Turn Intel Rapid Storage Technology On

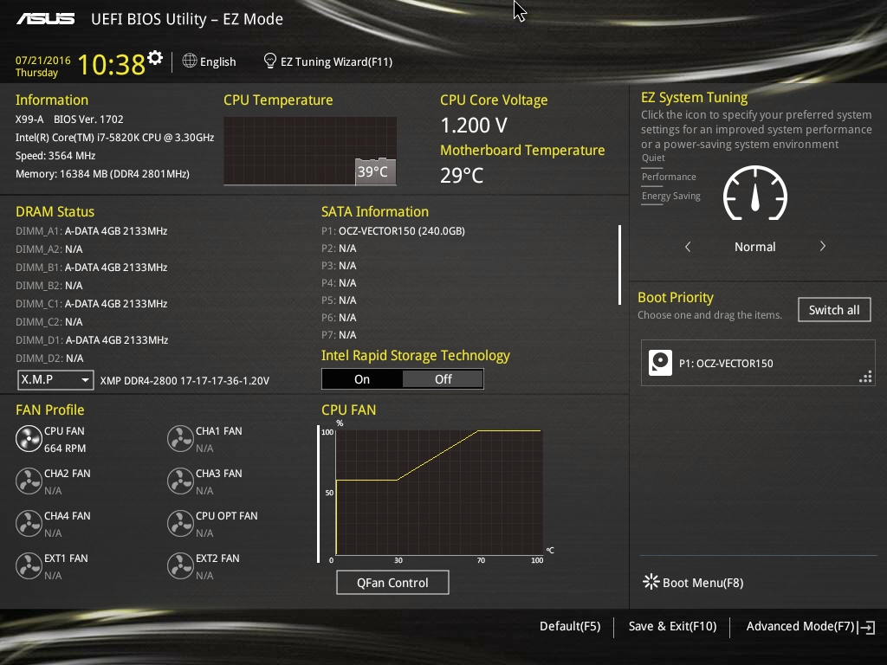pyautogui.click(x=362, y=379)
